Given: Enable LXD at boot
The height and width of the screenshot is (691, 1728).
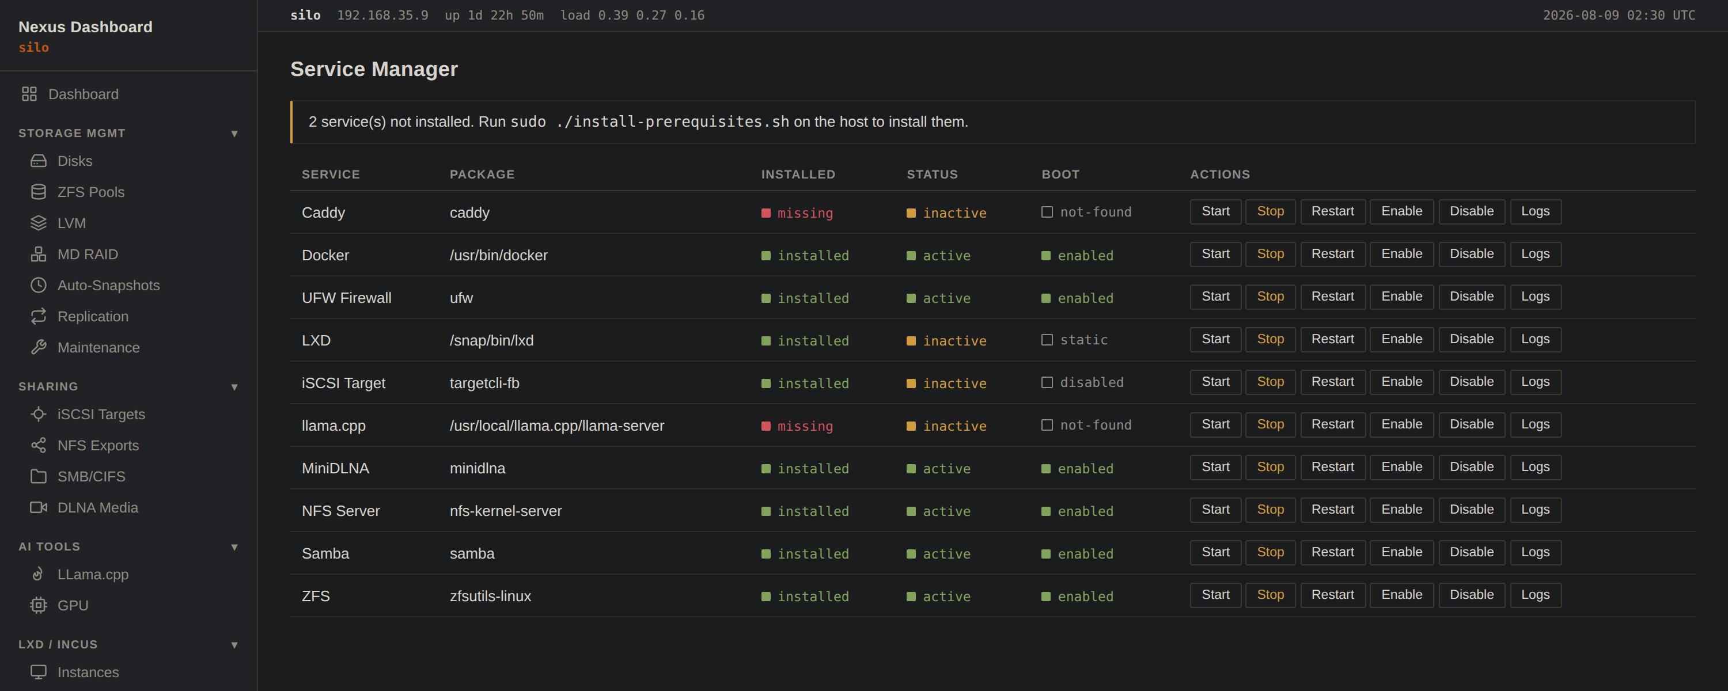Looking at the screenshot, I should click(x=1401, y=340).
